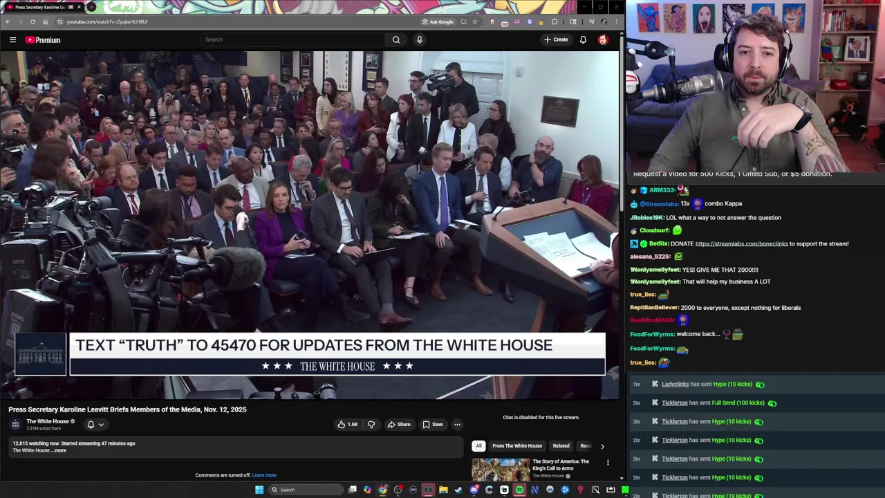The width and height of the screenshot is (885, 498).
Task: Share the video with Share button
Action: coord(399,425)
